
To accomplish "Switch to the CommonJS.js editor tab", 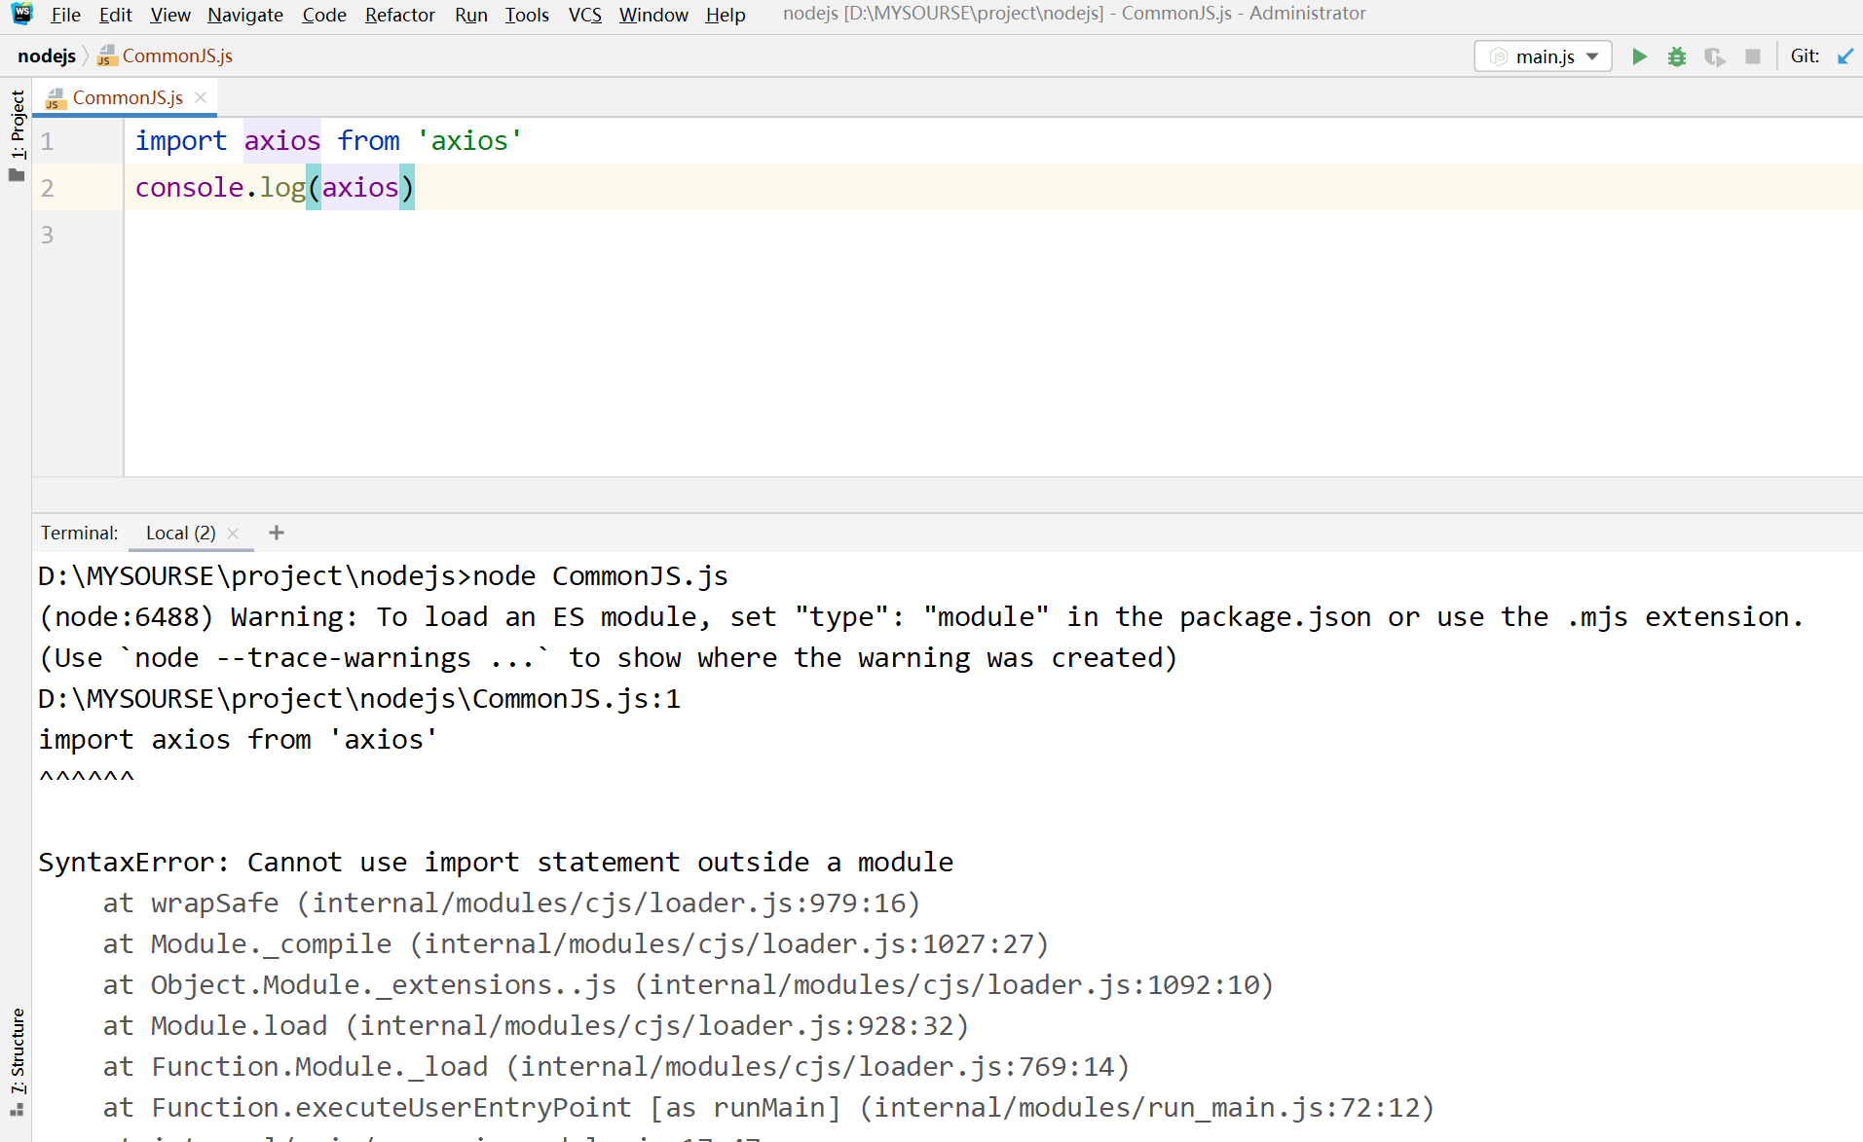I will pyautogui.click(x=127, y=97).
